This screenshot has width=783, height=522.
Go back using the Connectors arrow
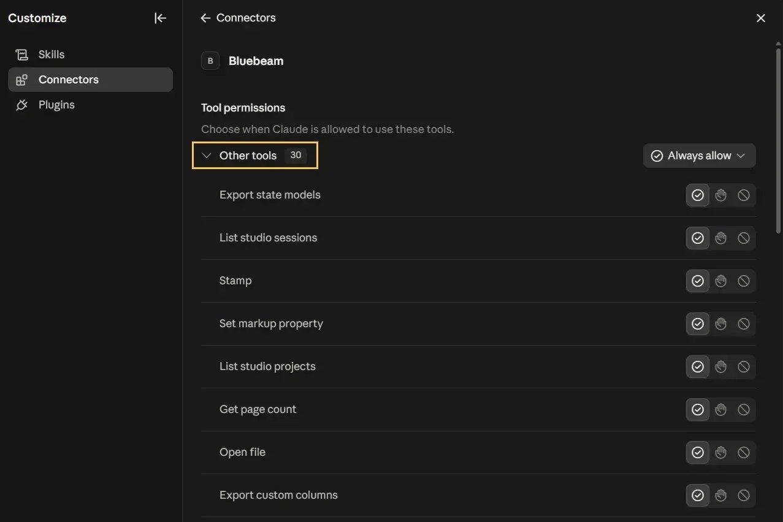tap(205, 18)
